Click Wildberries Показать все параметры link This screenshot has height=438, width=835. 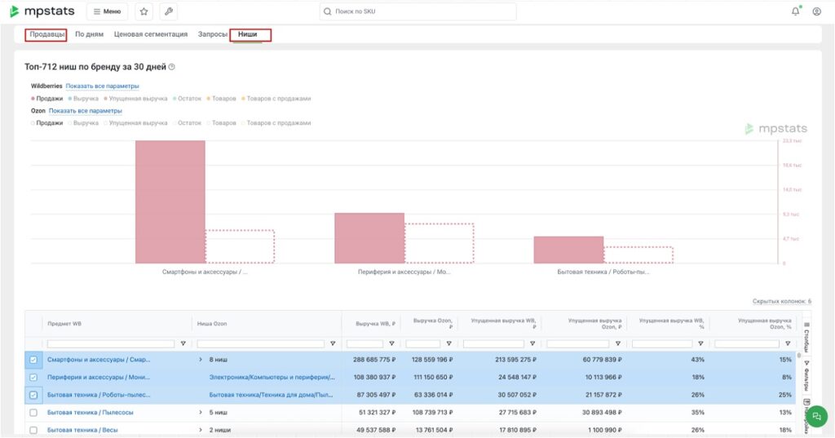102,86
